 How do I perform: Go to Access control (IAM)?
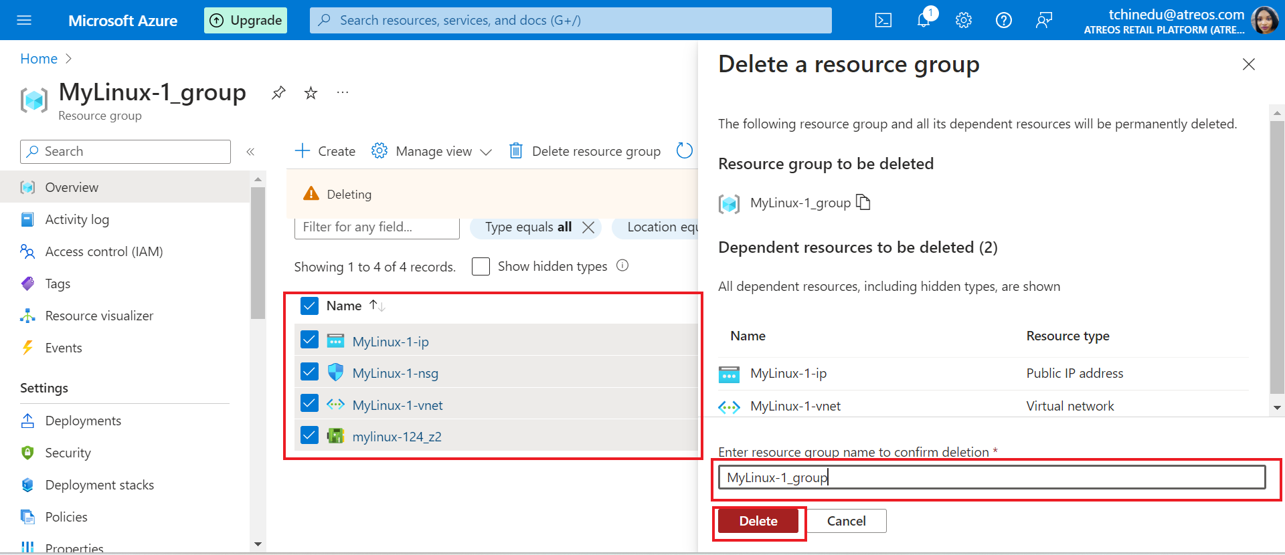(104, 251)
